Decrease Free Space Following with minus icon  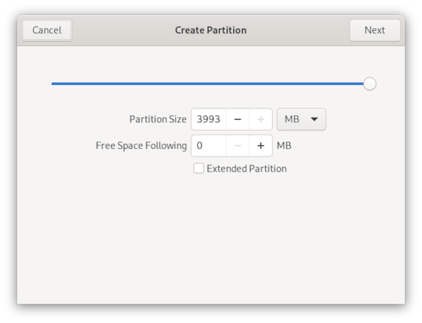(x=237, y=145)
